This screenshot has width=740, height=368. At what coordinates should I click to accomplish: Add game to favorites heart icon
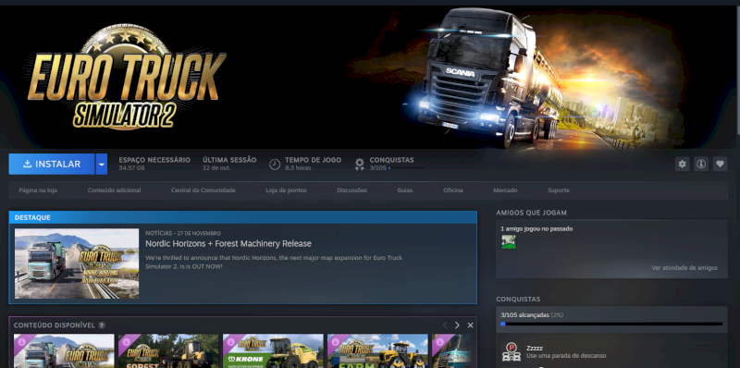(x=720, y=164)
